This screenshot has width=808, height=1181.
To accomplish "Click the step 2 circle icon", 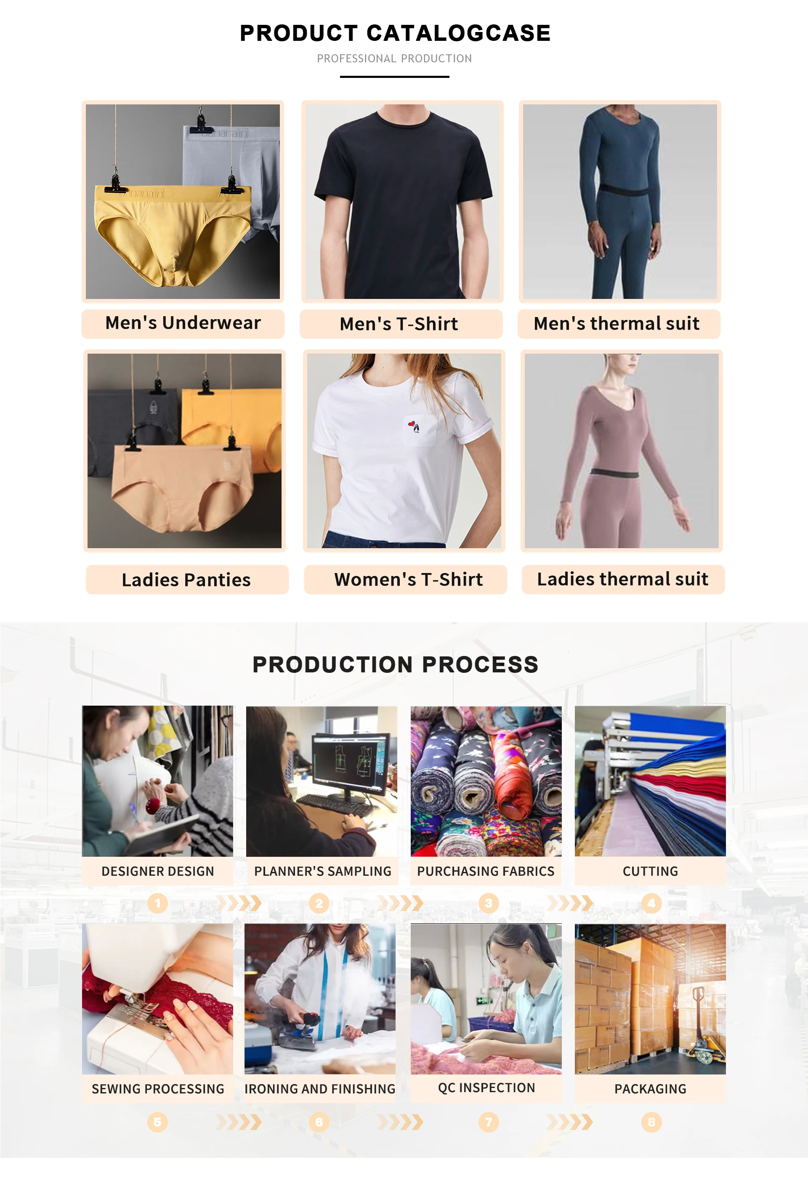I will pos(319,903).
